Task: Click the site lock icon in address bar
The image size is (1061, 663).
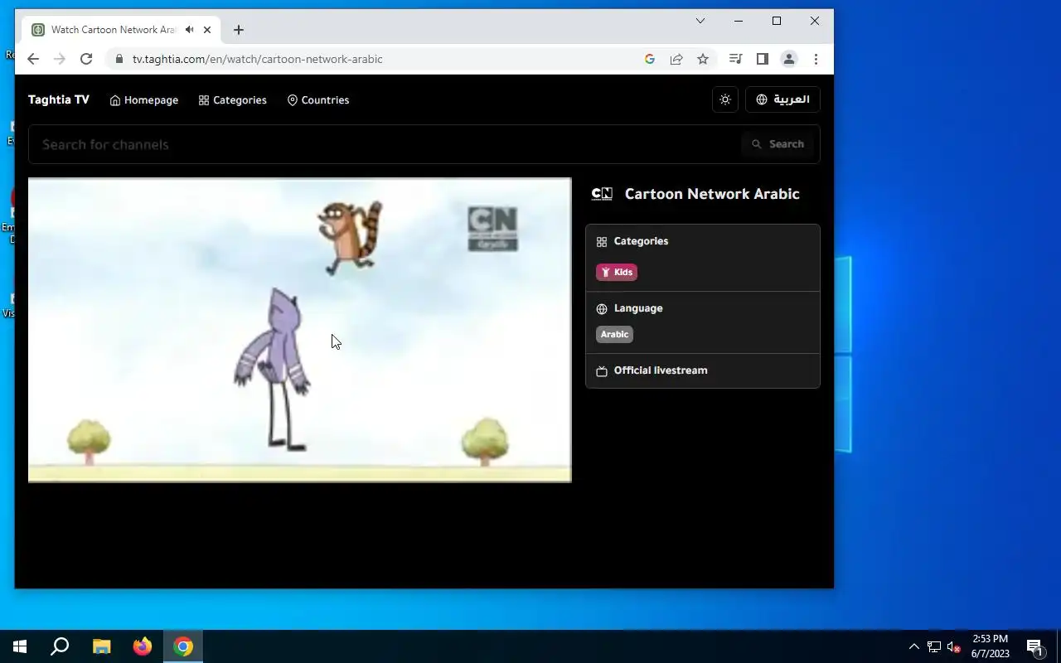Action: [119, 59]
